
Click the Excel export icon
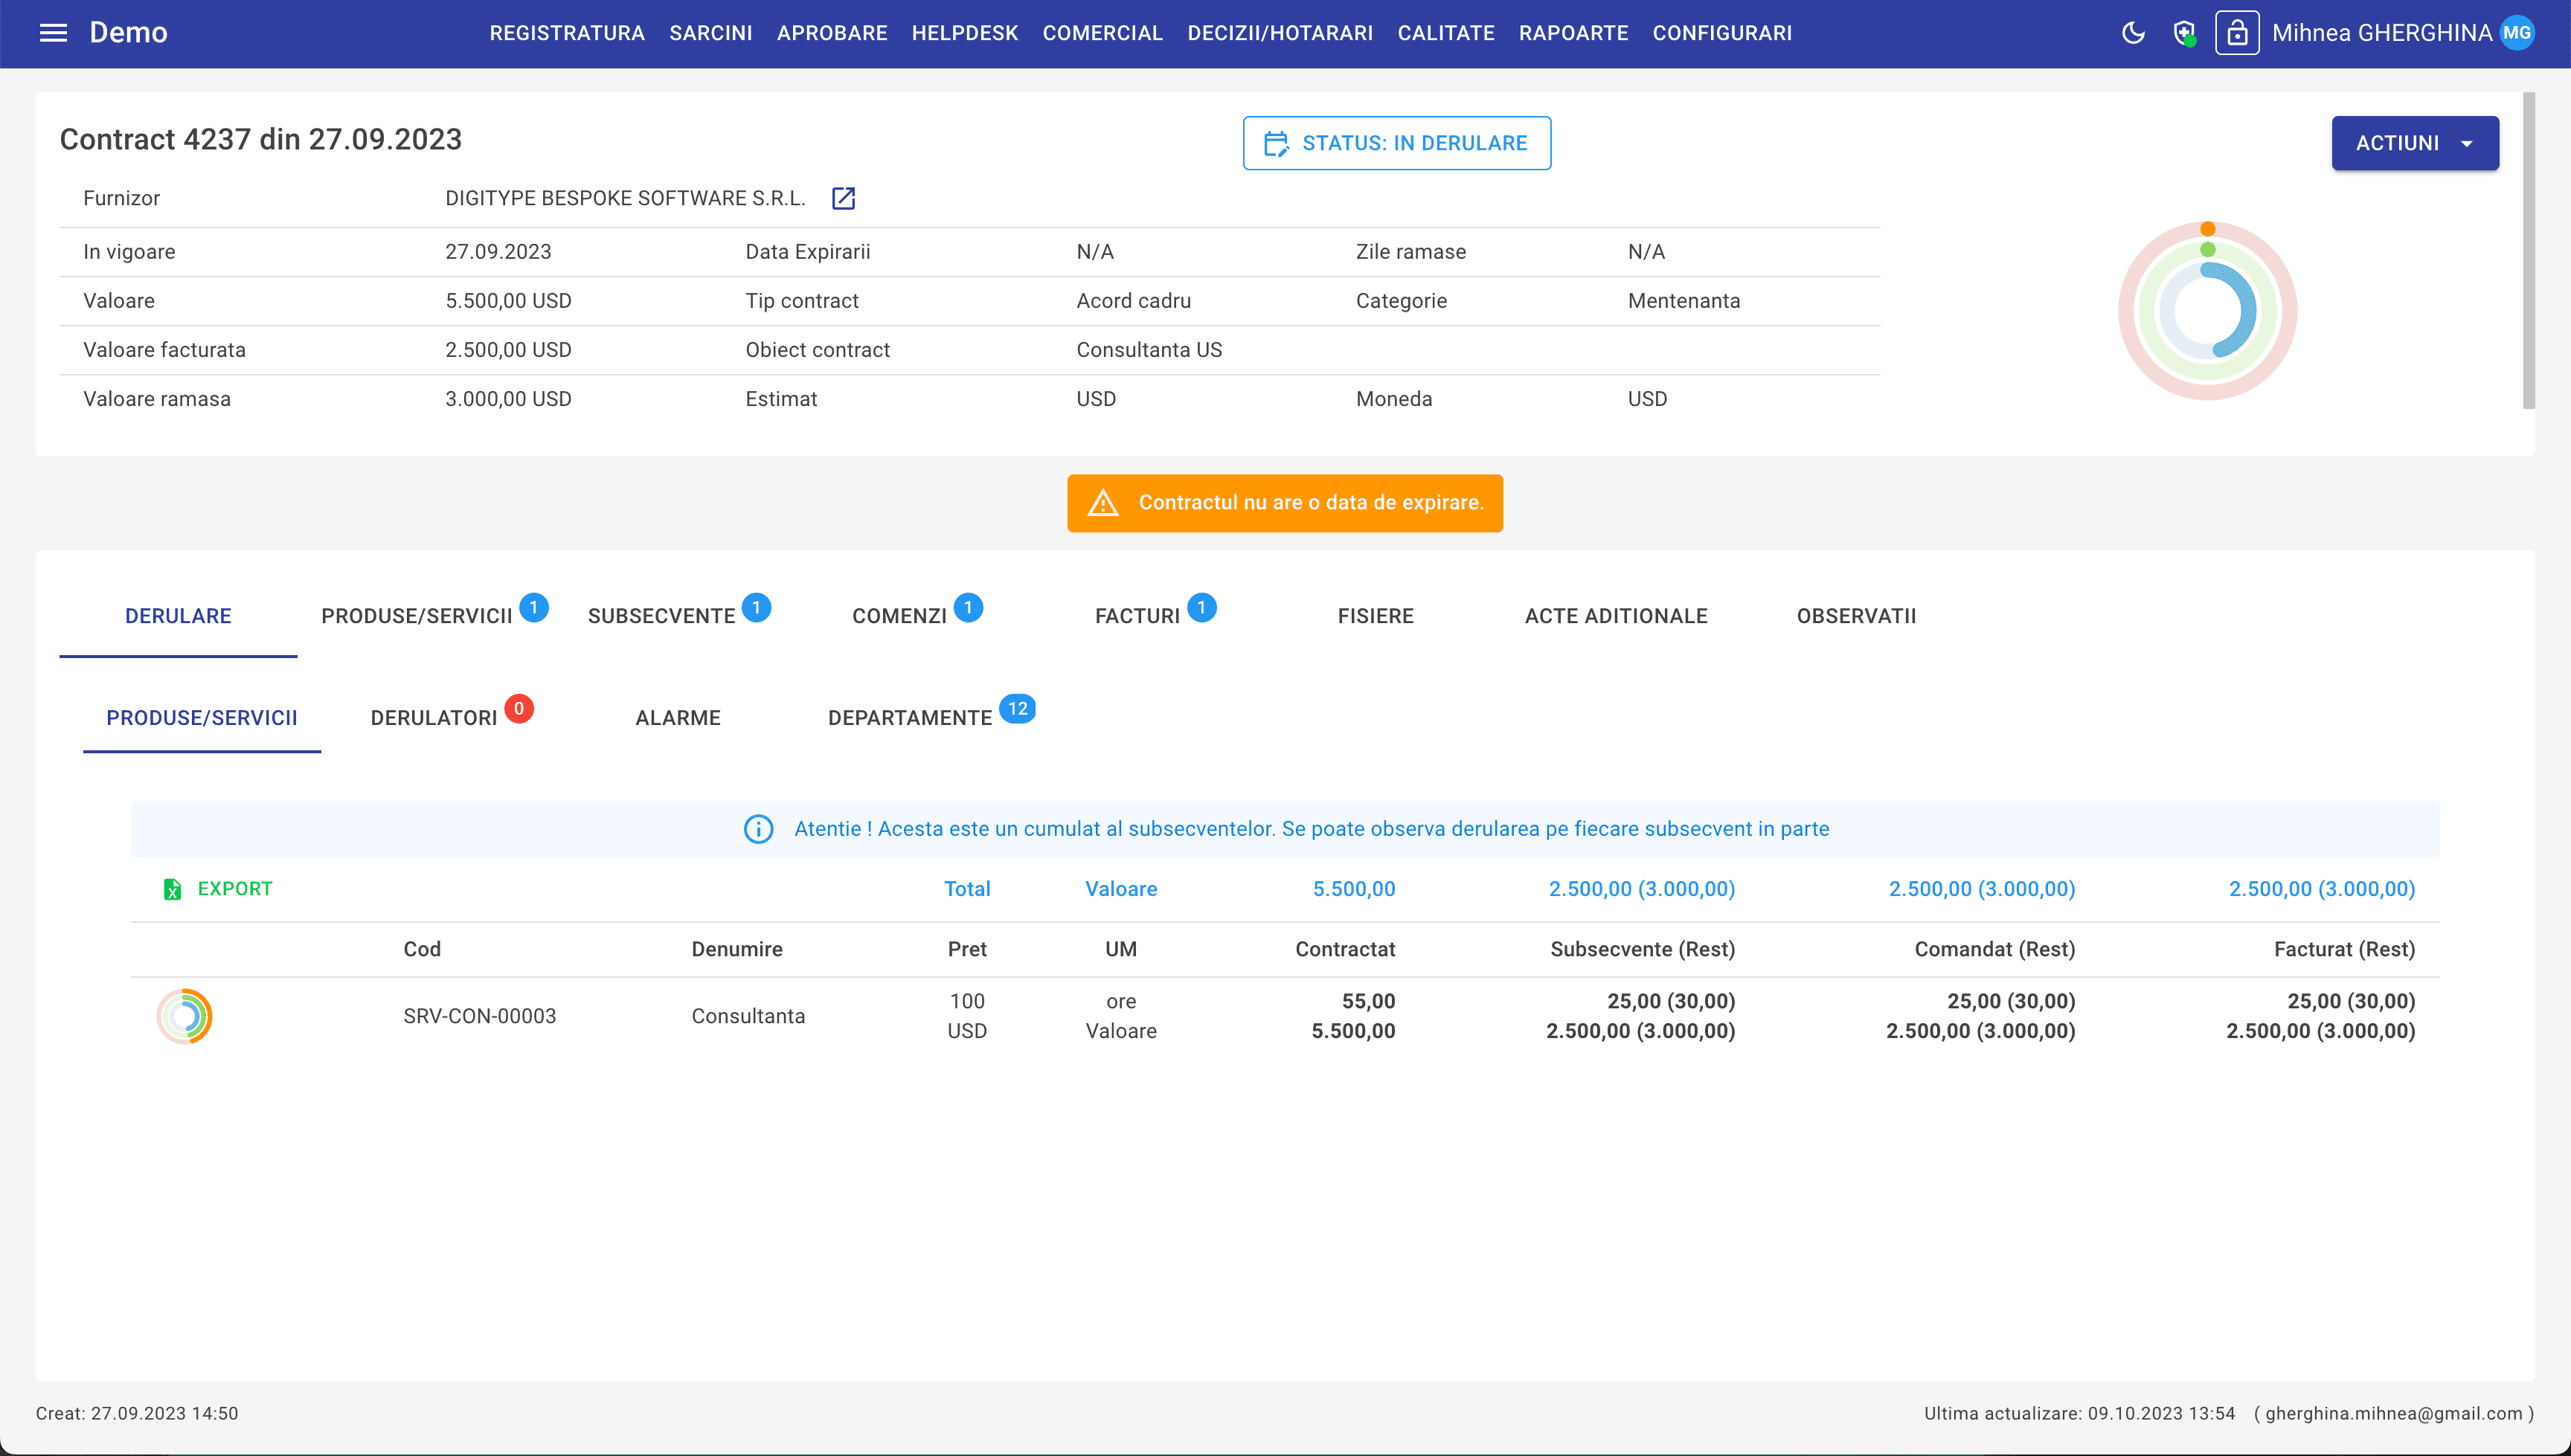coord(172,889)
